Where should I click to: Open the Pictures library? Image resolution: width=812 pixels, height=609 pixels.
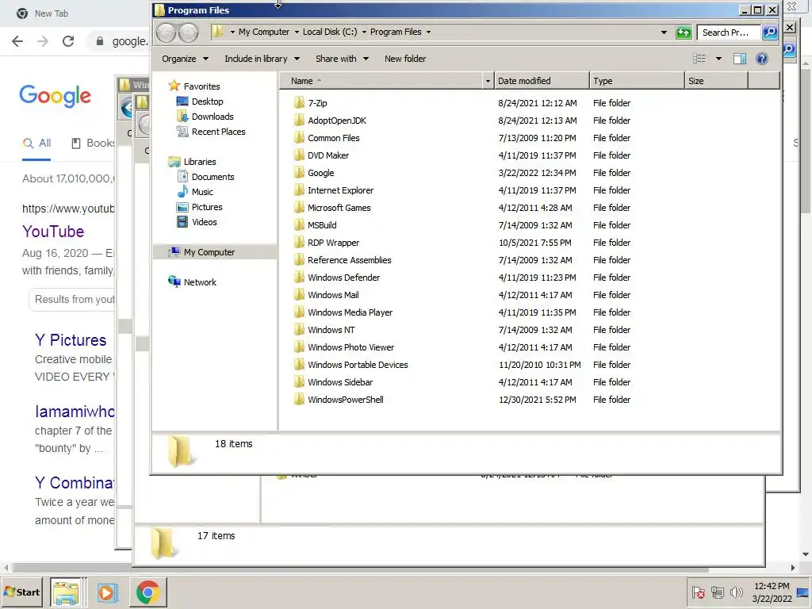coord(207,207)
